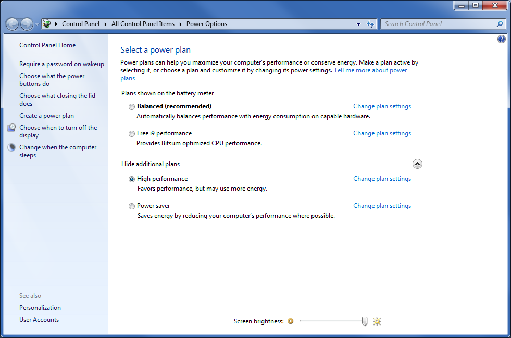The image size is (511, 338).
Task: Maximize the Power Options window
Action: [476, 6]
